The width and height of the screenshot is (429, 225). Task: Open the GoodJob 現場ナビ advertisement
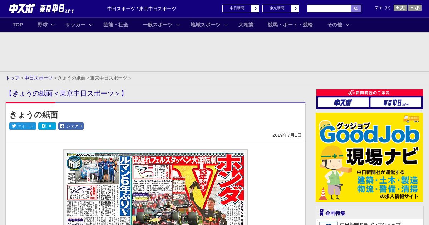coord(369,157)
